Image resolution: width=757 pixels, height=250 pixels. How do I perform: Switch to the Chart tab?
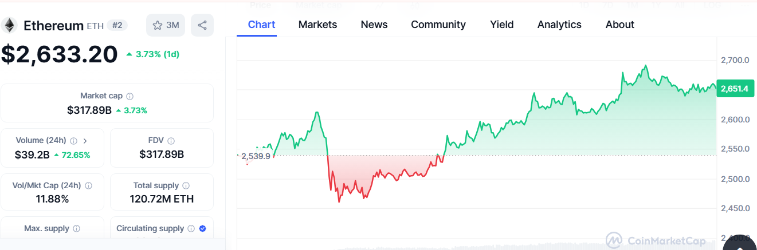(x=261, y=25)
